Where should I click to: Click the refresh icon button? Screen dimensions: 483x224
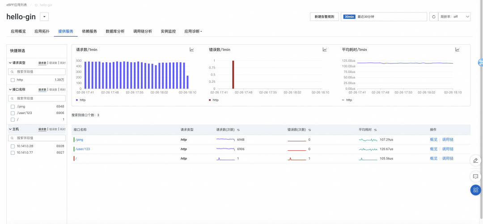pos(434,17)
